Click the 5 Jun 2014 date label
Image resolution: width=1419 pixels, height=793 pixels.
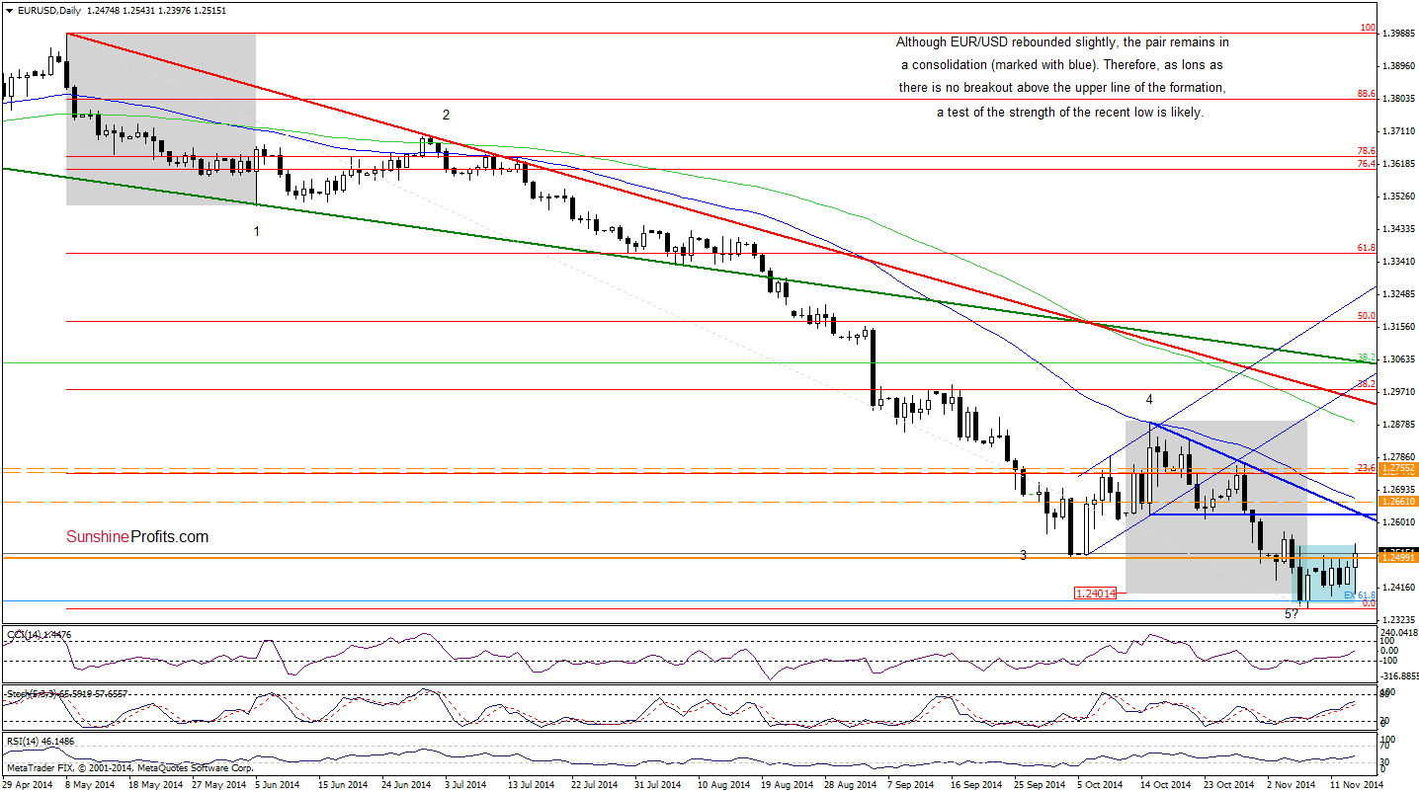tap(277, 784)
